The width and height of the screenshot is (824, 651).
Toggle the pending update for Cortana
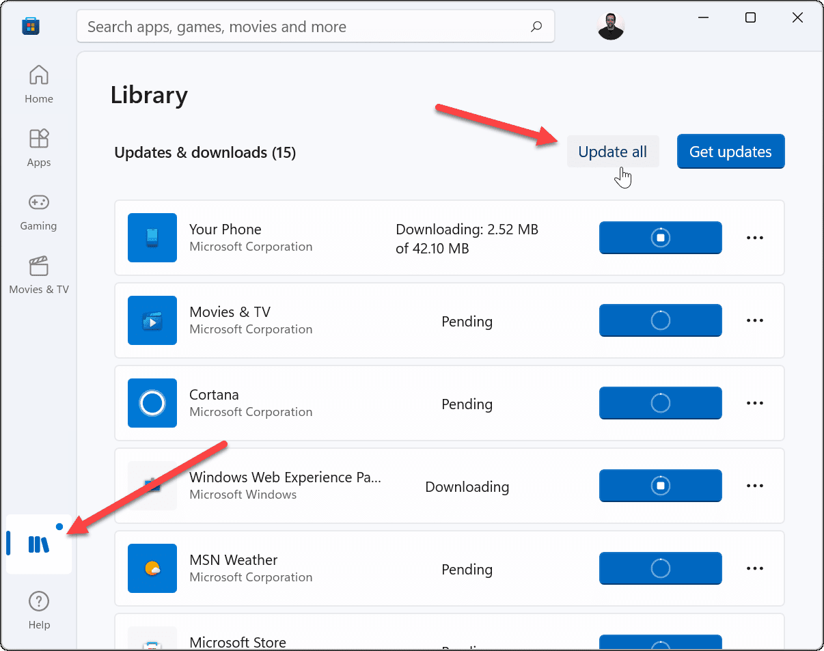click(x=660, y=403)
